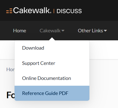Click the registered trademark symbol after Cakewalk

50,13
